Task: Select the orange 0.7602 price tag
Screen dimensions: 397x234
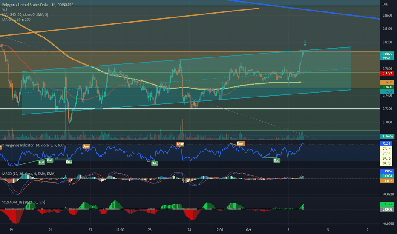Action: pyautogui.click(x=387, y=82)
